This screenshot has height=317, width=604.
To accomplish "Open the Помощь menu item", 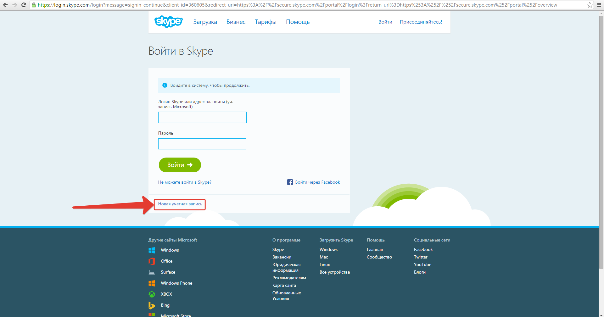I will 298,22.
